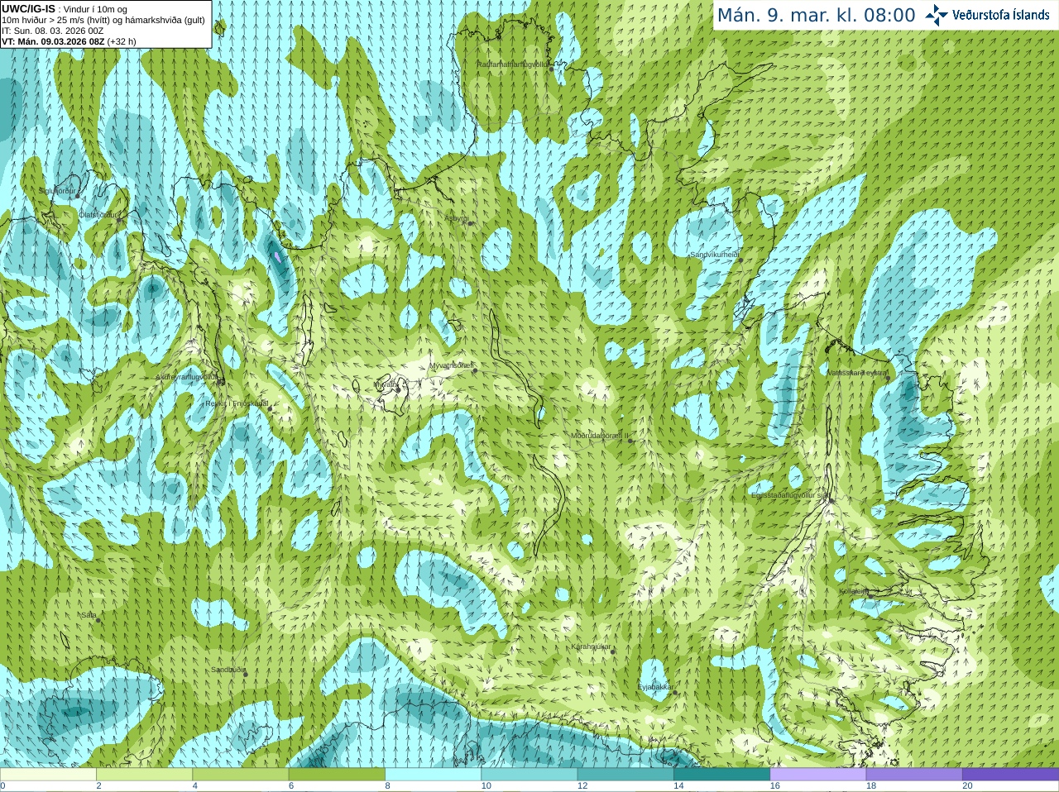Click the legend tick label 6
Viewport: 1059px width, 792px height.
(x=291, y=786)
